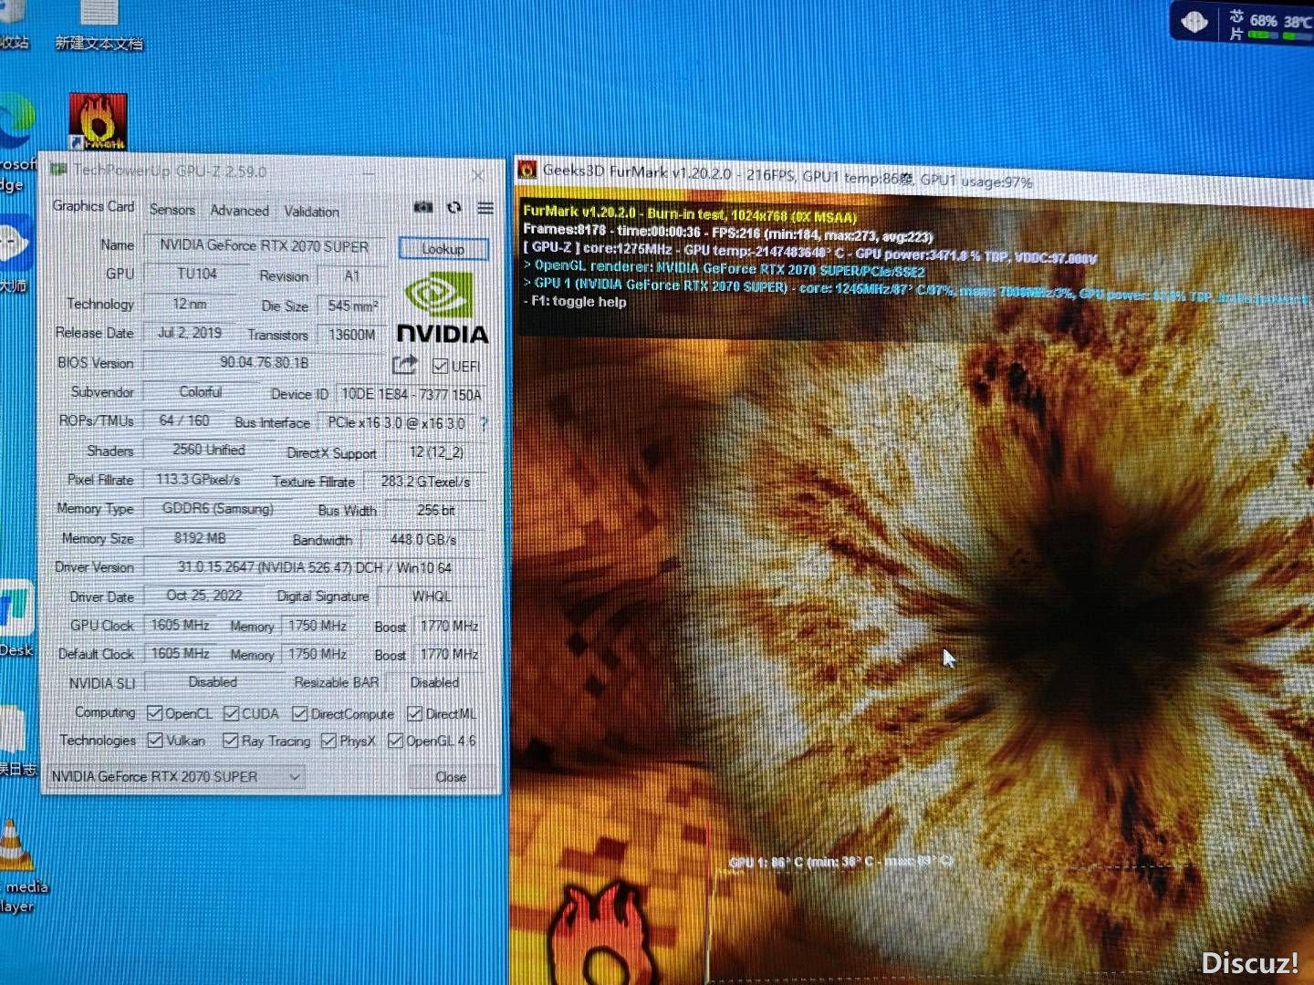Screen dimensions: 1314x985
Task: Switch to the Sensors tab
Action: point(172,210)
